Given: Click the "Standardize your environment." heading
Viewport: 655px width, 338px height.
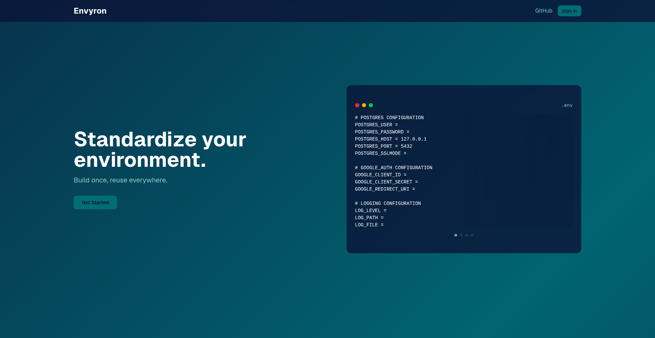Looking at the screenshot, I should [x=160, y=149].
